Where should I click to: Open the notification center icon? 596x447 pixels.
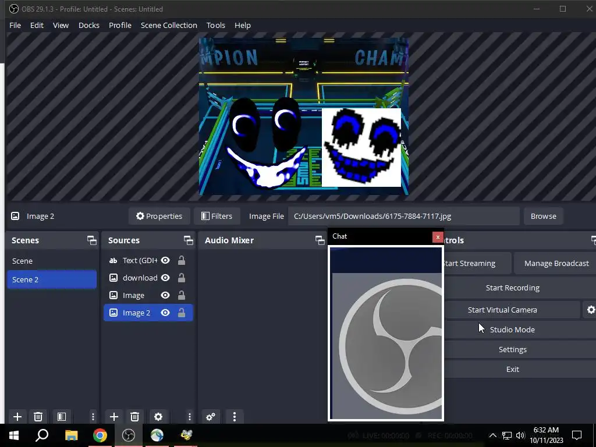[x=577, y=435]
